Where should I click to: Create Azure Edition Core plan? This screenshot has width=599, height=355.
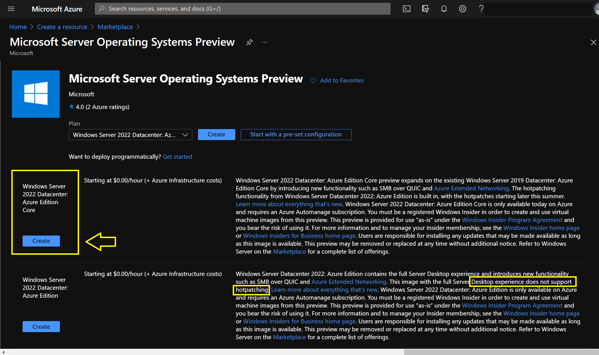pyautogui.click(x=41, y=241)
